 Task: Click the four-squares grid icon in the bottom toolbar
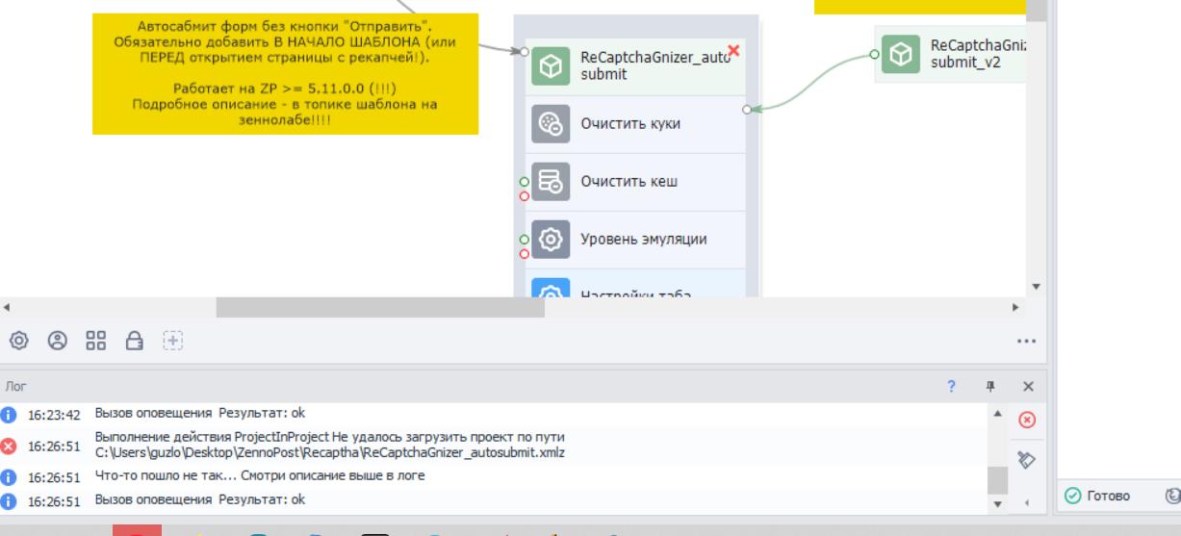coord(95,340)
